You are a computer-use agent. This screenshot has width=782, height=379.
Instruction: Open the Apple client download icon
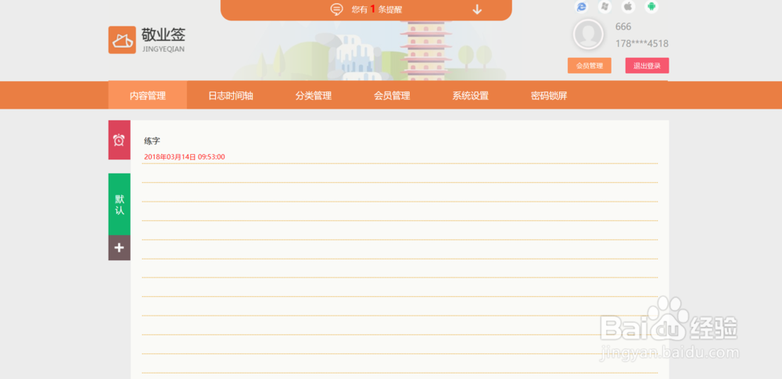(x=628, y=6)
